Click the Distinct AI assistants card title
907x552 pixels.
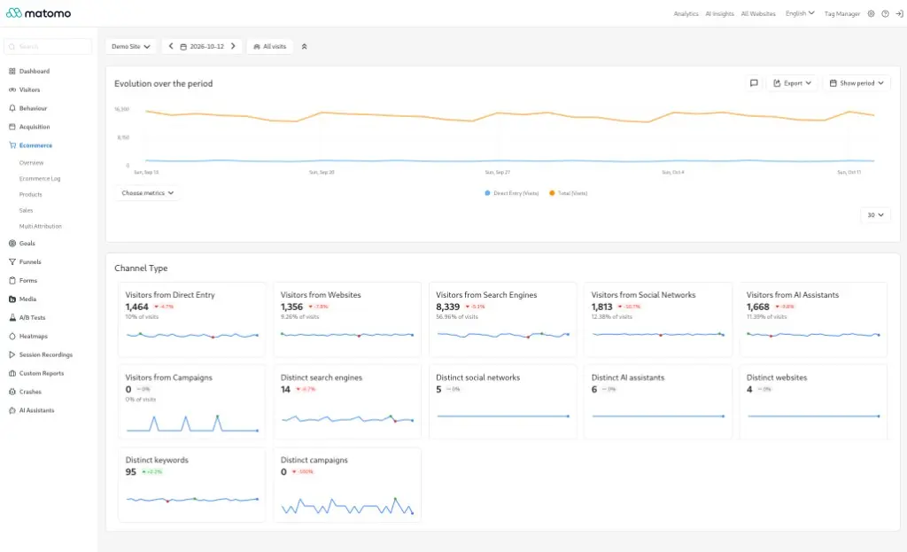pyautogui.click(x=628, y=377)
